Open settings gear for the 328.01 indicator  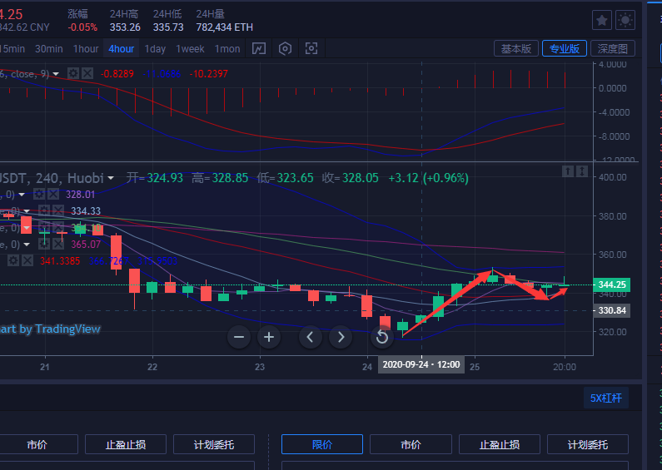click(38, 194)
